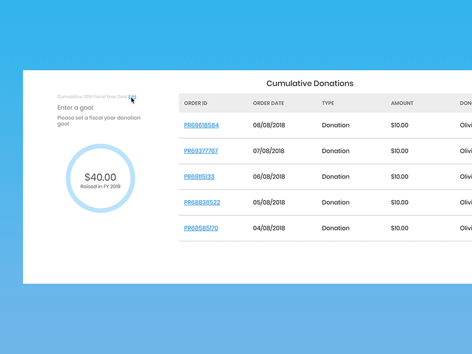Select donor name Olivia in the first row
The width and height of the screenshot is (472, 354).
[x=466, y=125]
